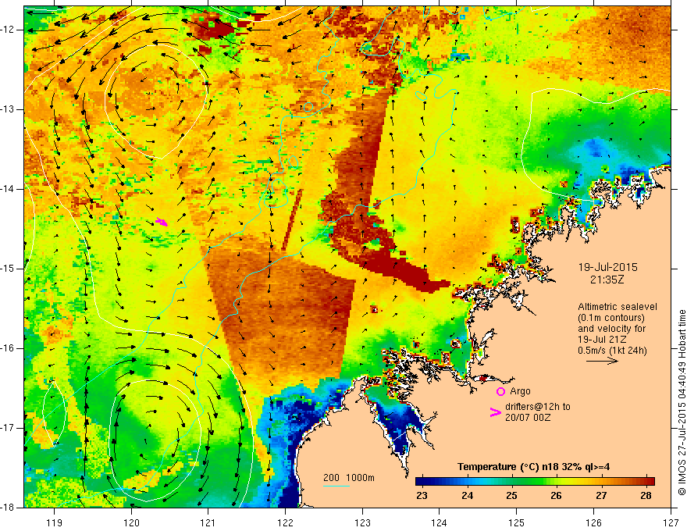Click the latitude axis label "-15"
This screenshot has width=687, height=531.
(8, 269)
